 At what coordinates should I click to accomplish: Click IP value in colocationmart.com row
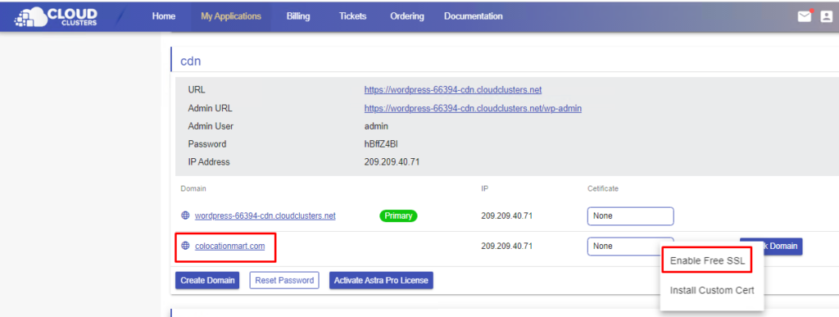(506, 246)
